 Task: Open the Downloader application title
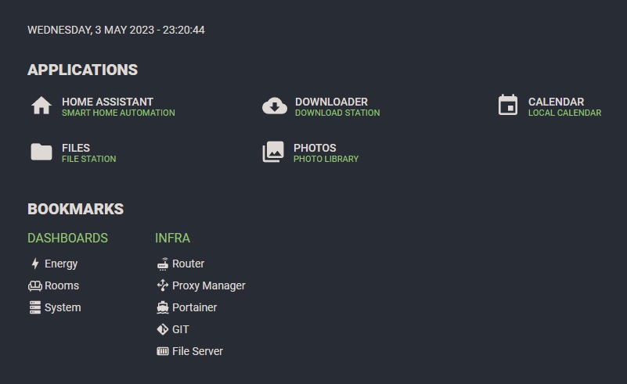tap(331, 102)
